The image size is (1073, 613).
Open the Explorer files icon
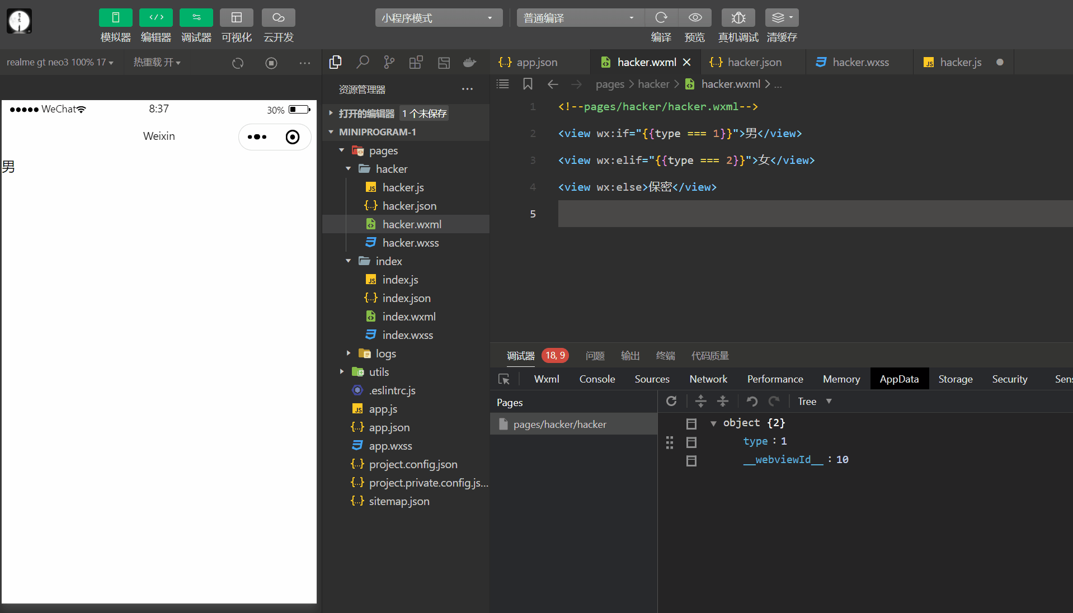click(336, 63)
